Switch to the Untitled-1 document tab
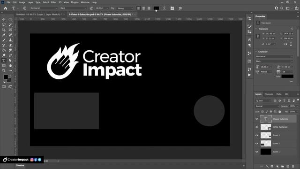300x169 pixels. (x=39, y=15)
